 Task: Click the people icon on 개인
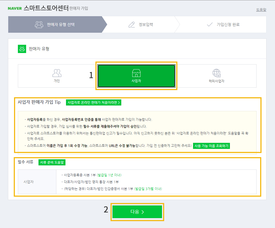[x=57, y=73]
